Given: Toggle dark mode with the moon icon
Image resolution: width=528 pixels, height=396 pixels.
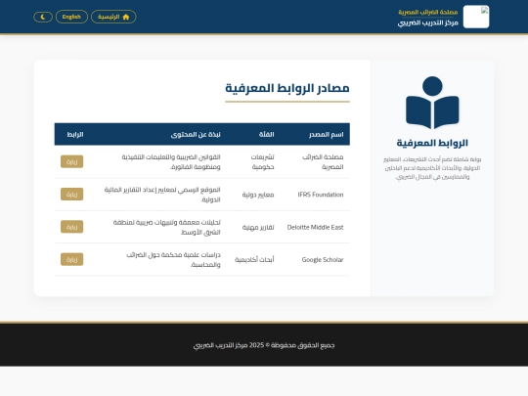Looking at the screenshot, I should (43, 17).
